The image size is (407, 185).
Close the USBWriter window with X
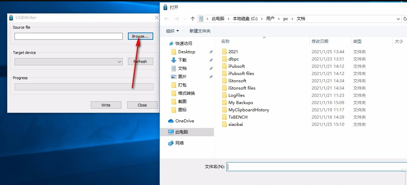(156, 18)
